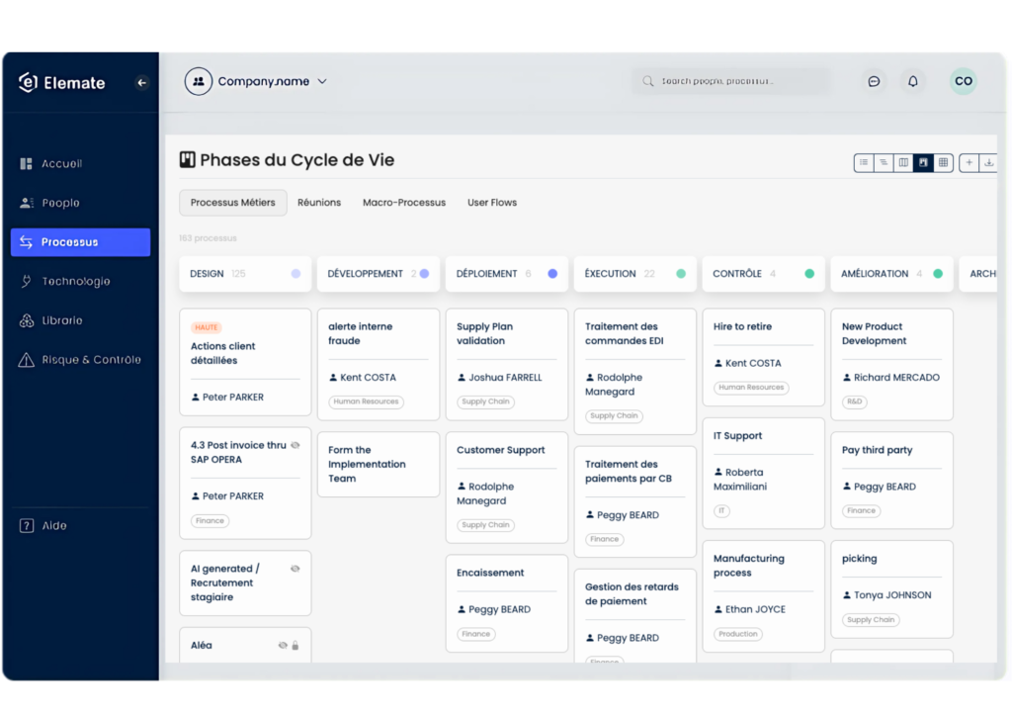Viewport: 1012px width, 716px height.
Task: Open the grid/table view
Action: pyautogui.click(x=943, y=162)
